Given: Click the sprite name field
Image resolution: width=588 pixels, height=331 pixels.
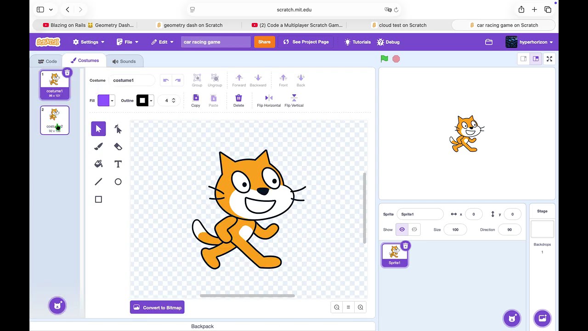Looking at the screenshot, I should tap(420, 214).
